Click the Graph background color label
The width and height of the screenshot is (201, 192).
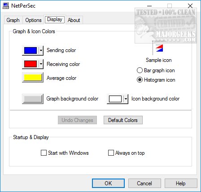point(72,99)
